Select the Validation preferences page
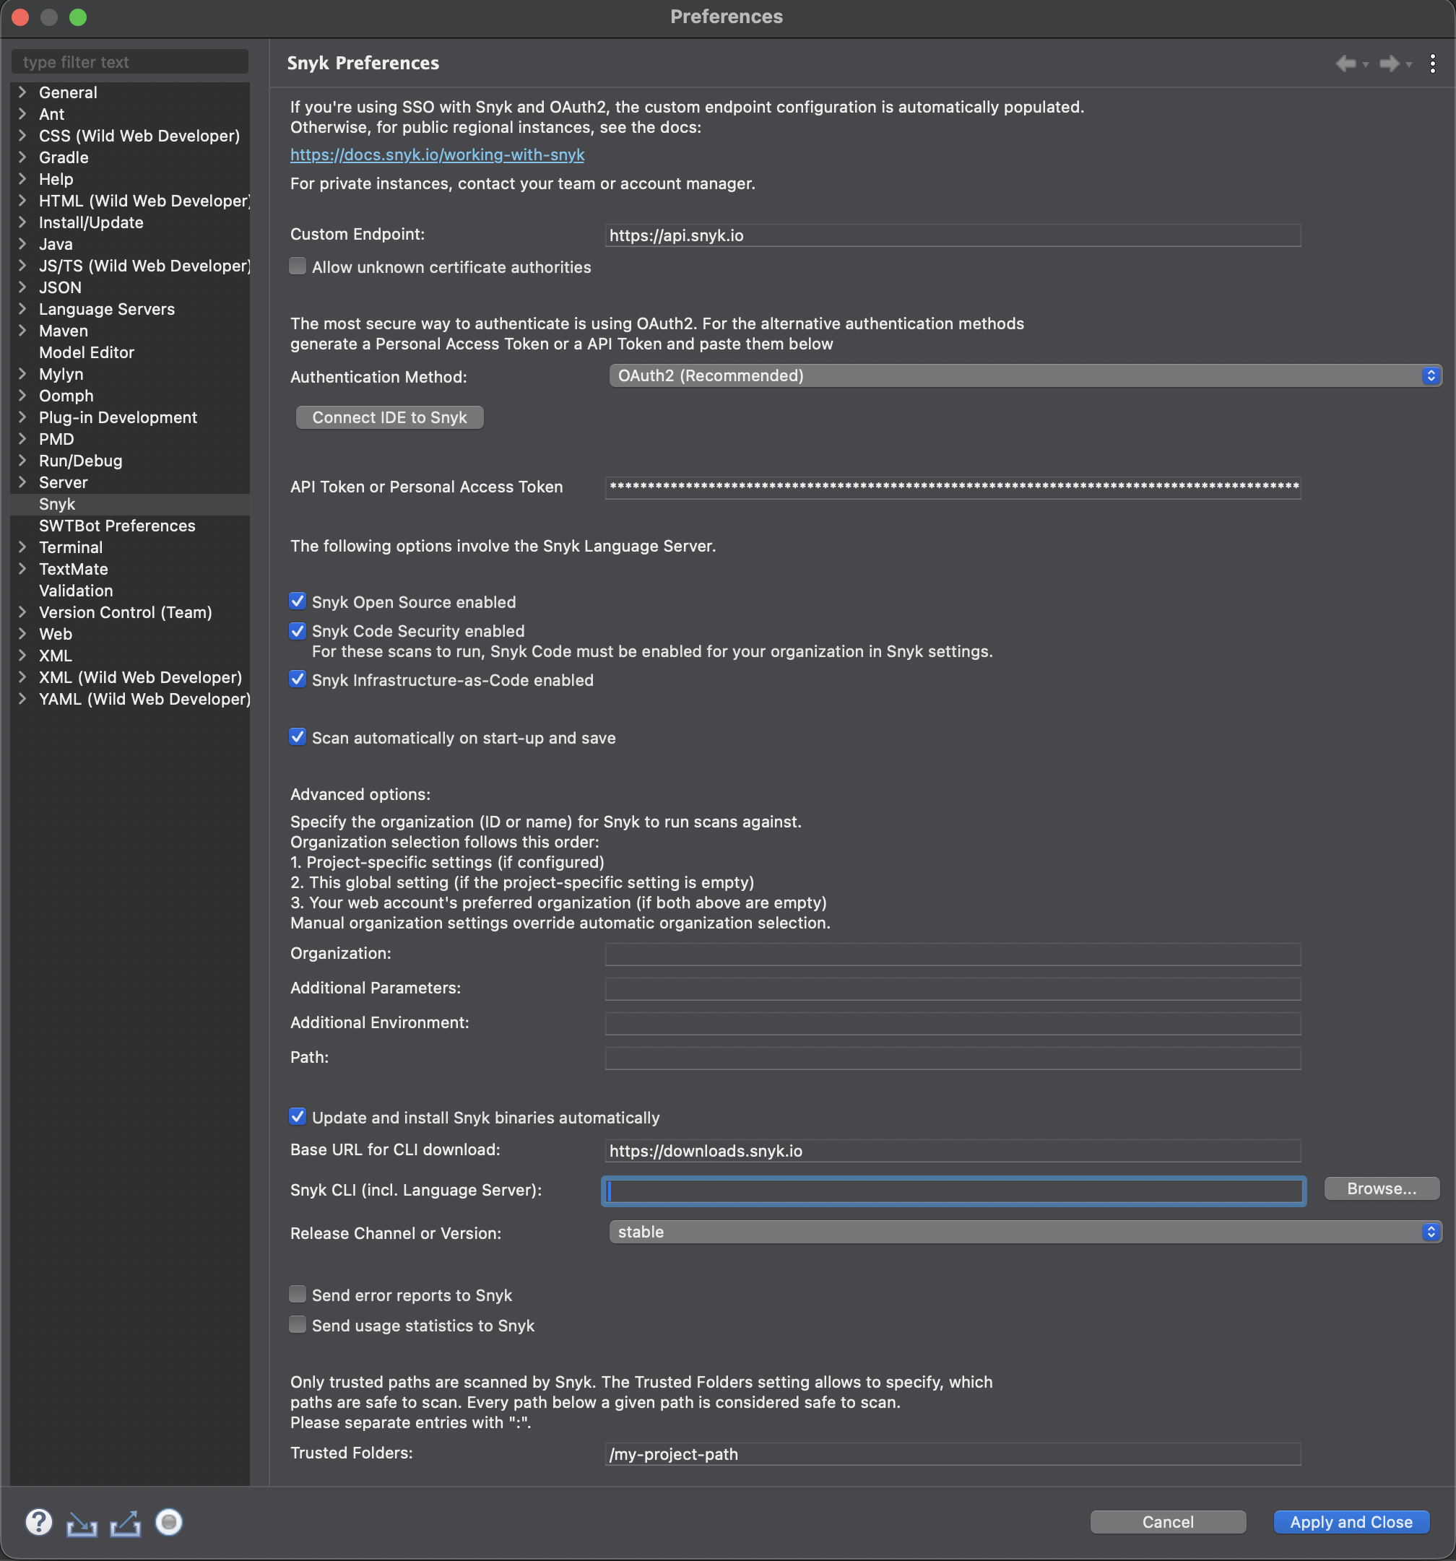1456x1561 pixels. click(76, 591)
